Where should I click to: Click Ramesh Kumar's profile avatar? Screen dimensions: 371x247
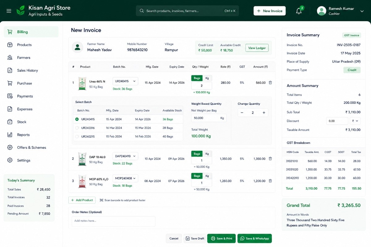(322, 11)
